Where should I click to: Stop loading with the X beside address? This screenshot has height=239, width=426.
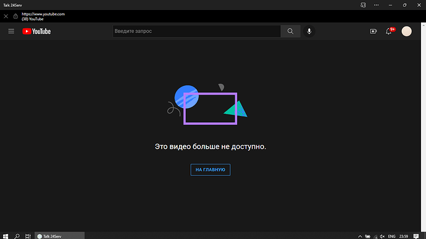coord(6,16)
